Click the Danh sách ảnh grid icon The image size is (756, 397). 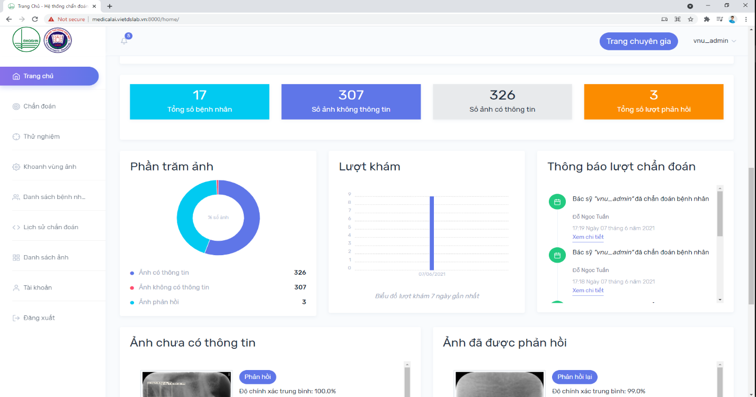point(16,257)
